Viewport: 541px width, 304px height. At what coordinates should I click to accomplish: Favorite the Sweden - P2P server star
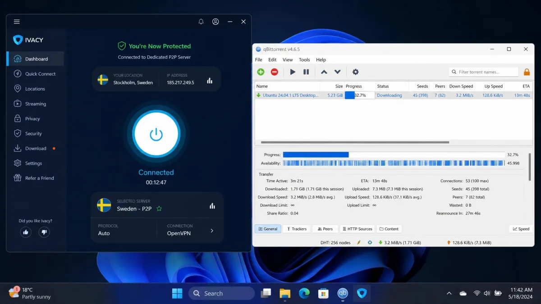[159, 209]
